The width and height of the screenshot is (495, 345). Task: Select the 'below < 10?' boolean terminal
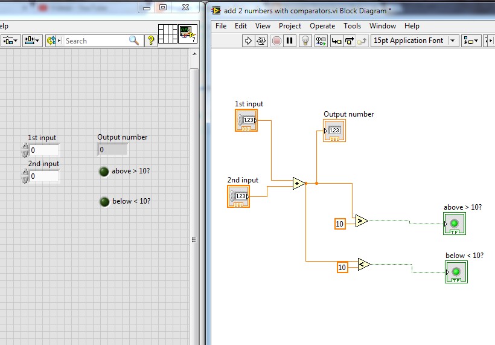coord(456,272)
